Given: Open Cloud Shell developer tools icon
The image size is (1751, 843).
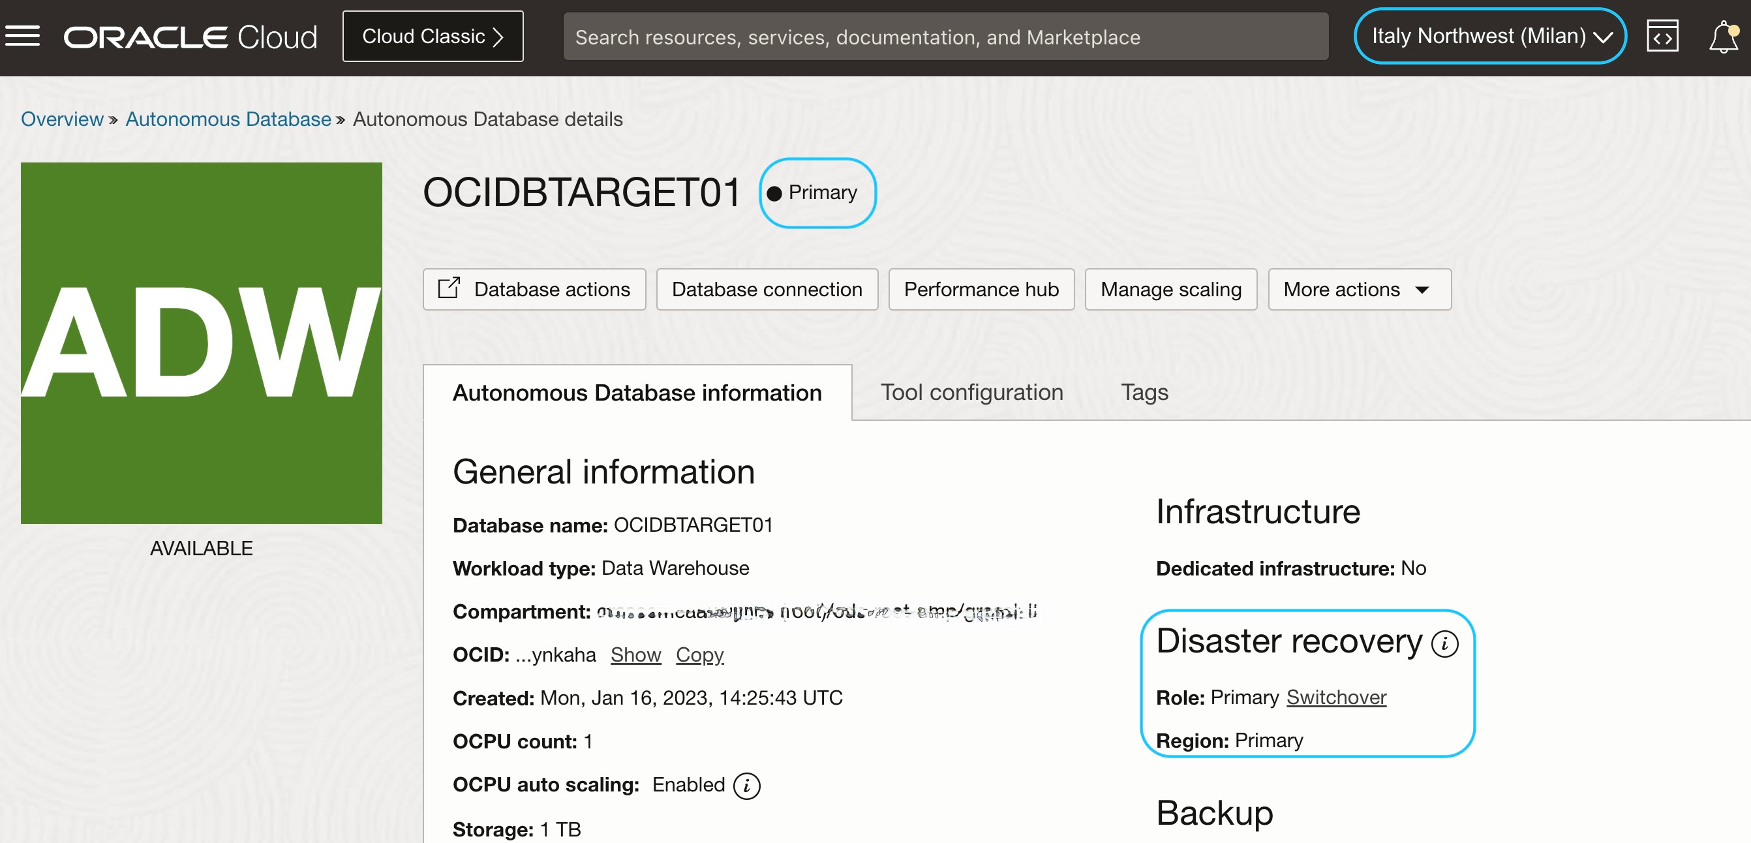Looking at the screenshot, I should pos(1662,36).
